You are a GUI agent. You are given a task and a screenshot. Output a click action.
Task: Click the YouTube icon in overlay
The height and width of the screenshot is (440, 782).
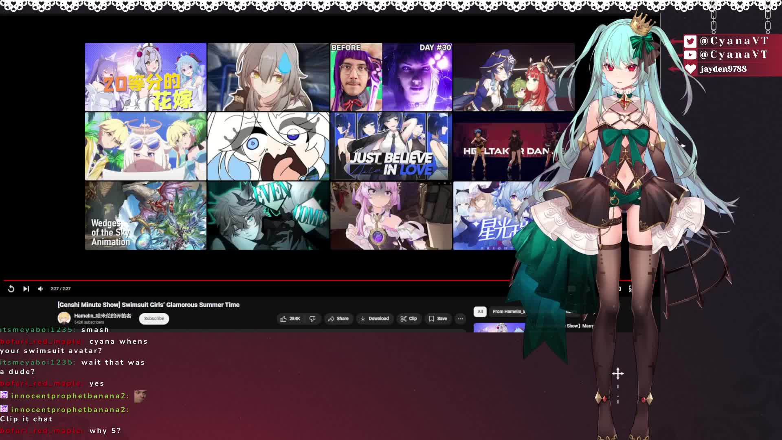click(x=690, y=55)
